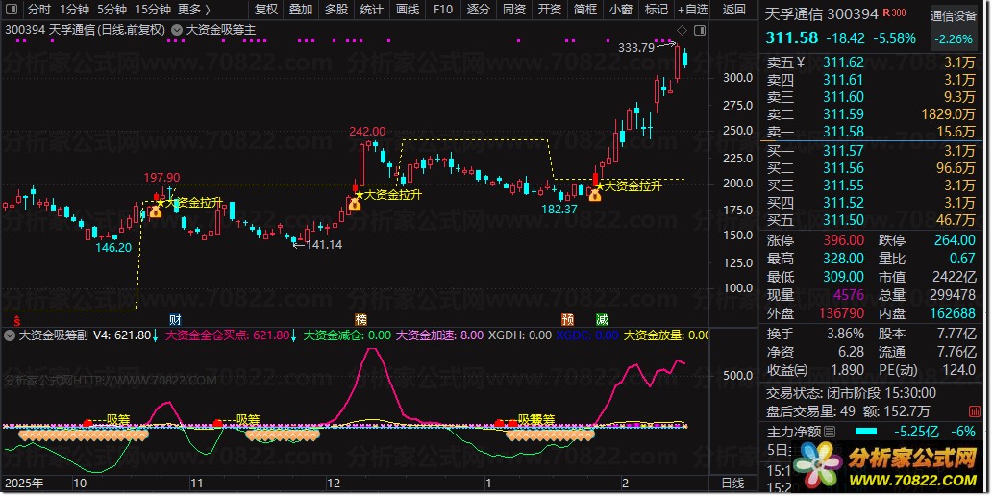Switch to 15分钟 period

pyautogui.click(x=153, y=10)
